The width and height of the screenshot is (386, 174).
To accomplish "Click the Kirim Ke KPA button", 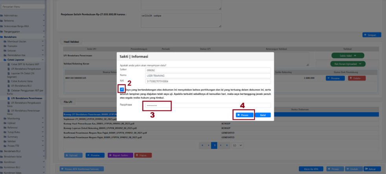I will point(310,169).
